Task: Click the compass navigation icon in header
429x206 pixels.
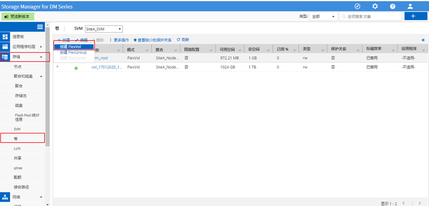Action: [x=357, y=6]
